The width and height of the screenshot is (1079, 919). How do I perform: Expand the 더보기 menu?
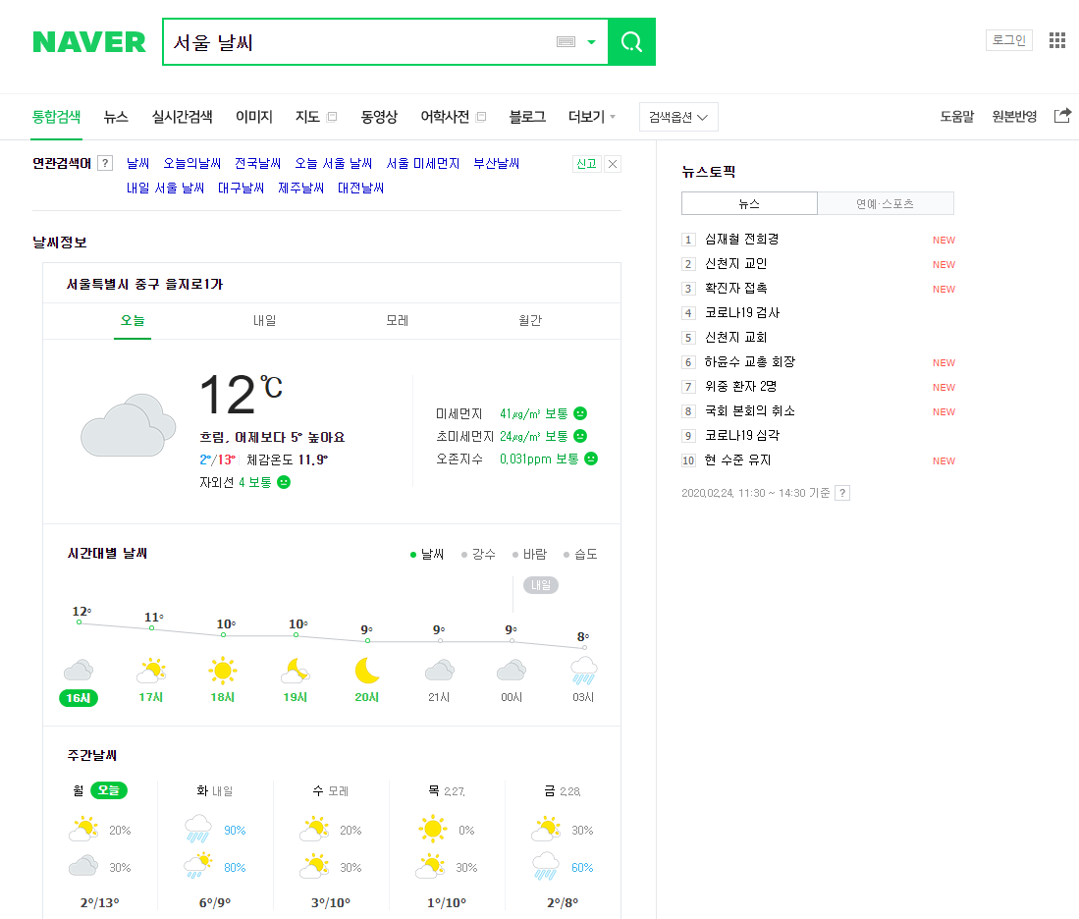point(592,116)
